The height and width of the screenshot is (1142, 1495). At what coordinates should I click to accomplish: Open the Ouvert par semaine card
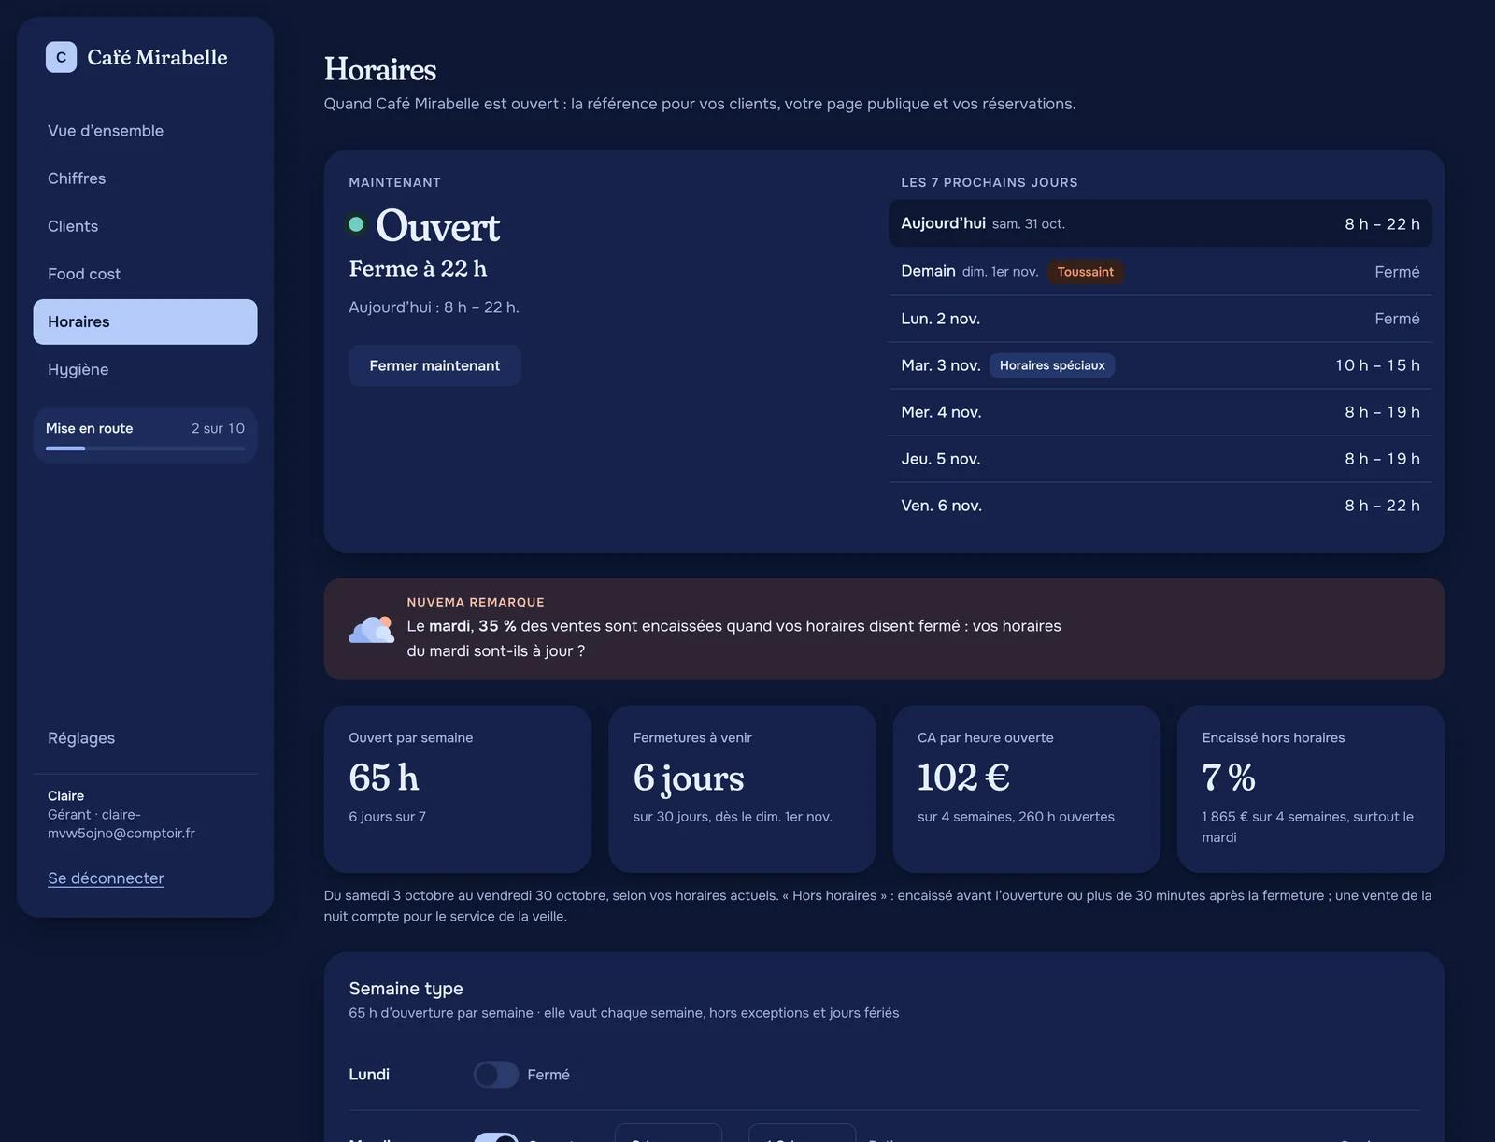458,789
